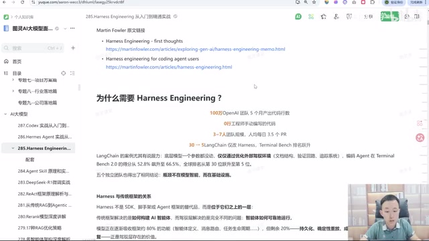Open 专题九--公司落地篇 in the tree
The width and height of the screenshot is (429, 241).
click(38, 102)
